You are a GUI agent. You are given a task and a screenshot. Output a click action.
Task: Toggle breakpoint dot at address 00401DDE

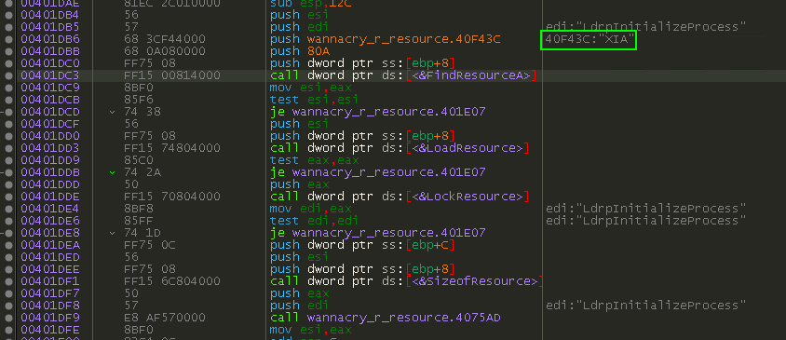point(8,197)
